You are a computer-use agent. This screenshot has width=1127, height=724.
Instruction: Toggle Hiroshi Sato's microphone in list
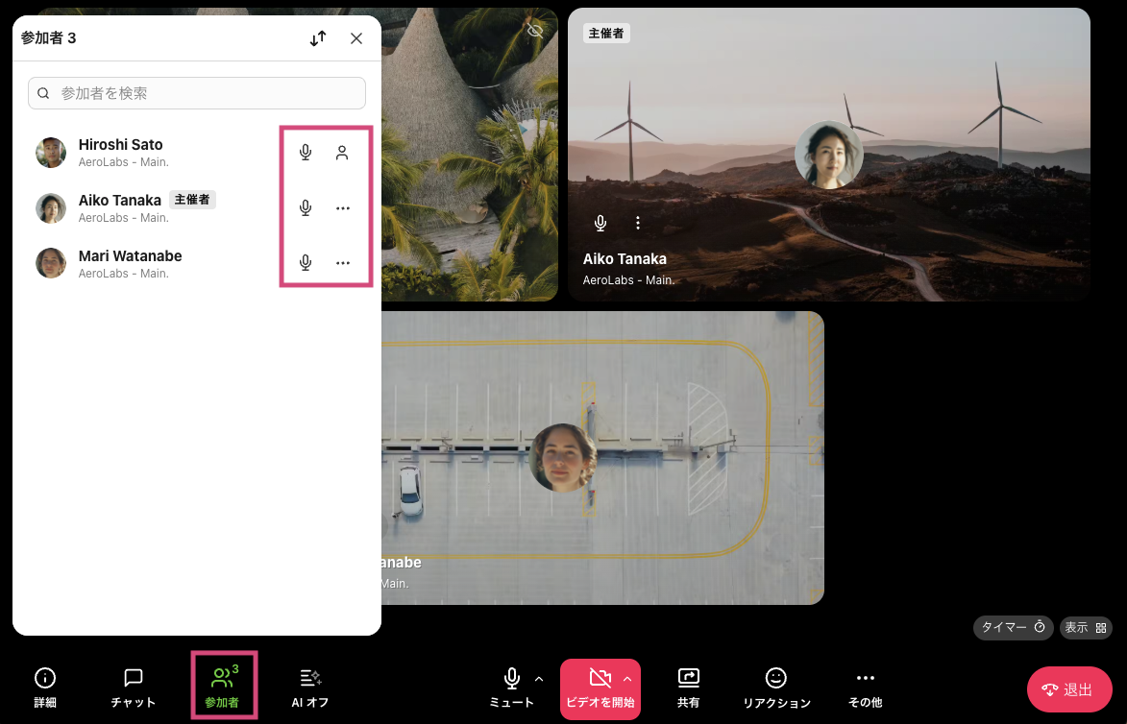click(x=306, y=153)
